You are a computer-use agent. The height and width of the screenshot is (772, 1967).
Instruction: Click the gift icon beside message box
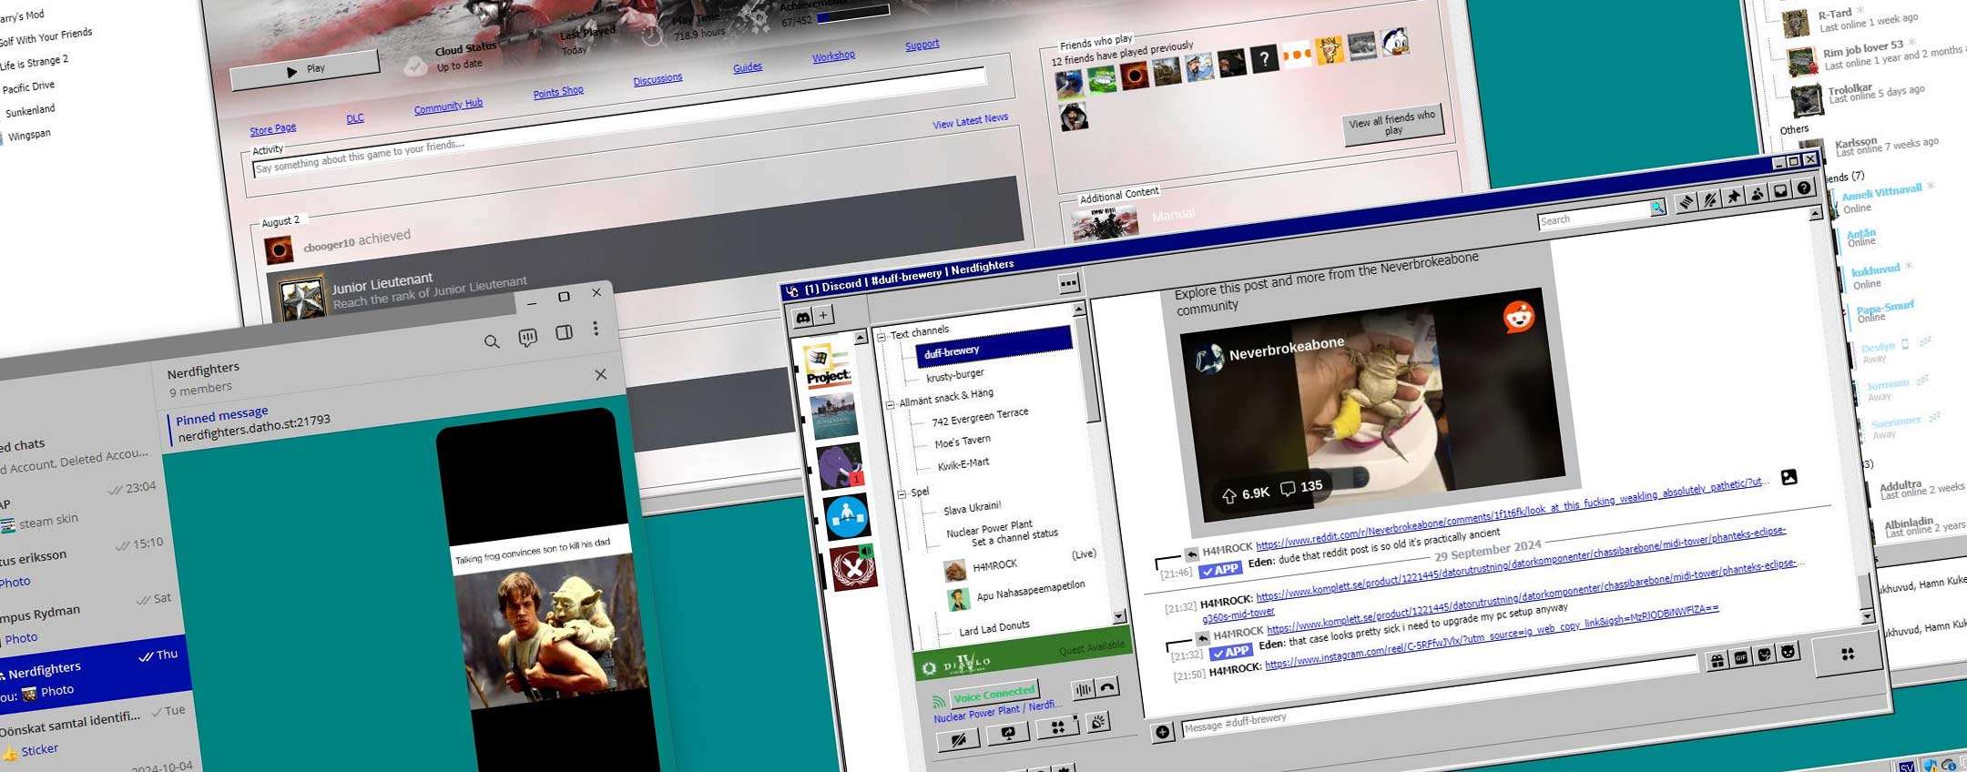click(1717, 660)
